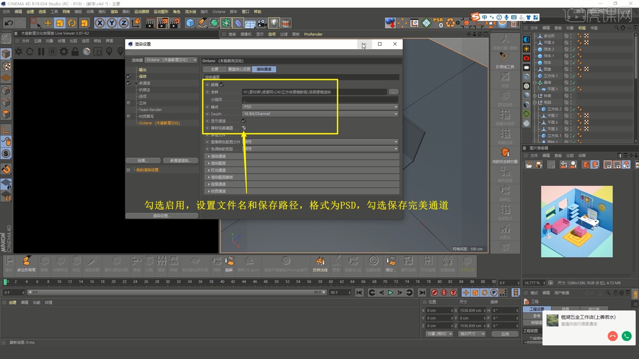639x359 pixels.
Task: Open image icon in Picture Viewer toolbar
Action: pyautogui.click(x=529, y=165)
